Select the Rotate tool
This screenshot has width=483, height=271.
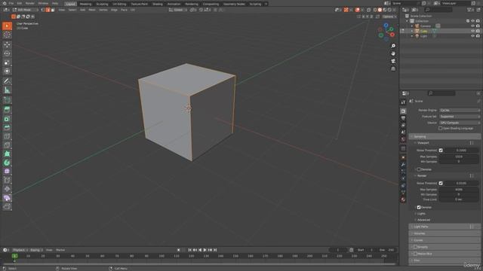point(7,53)
